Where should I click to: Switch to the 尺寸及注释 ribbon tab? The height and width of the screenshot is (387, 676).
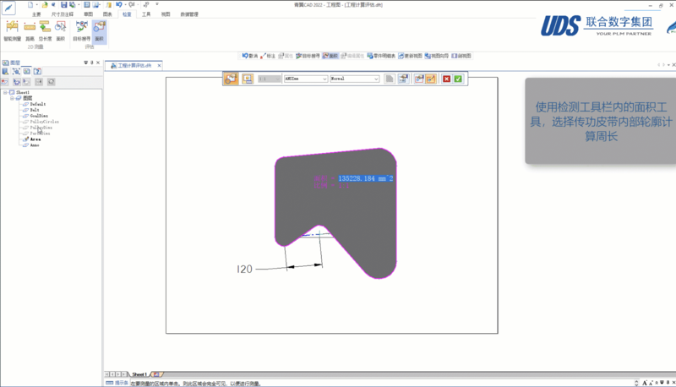pos(63,14)
